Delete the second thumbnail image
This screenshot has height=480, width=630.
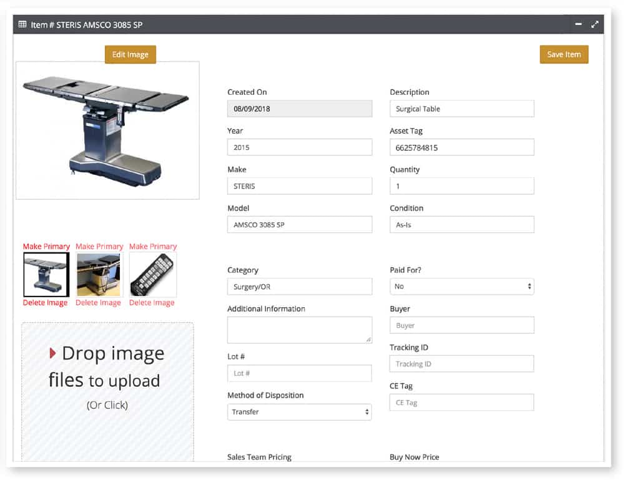98,303
